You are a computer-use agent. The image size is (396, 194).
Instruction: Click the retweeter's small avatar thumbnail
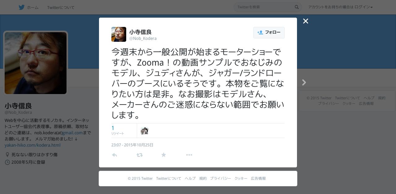144,131
